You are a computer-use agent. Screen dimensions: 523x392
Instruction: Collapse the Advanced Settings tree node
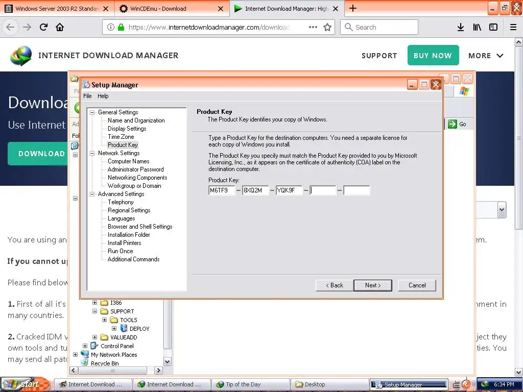(92, 194)
